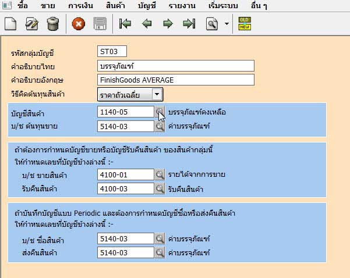Open the สินค้า menu
Screen dimensions: 350x278
(x=115, y=5)
